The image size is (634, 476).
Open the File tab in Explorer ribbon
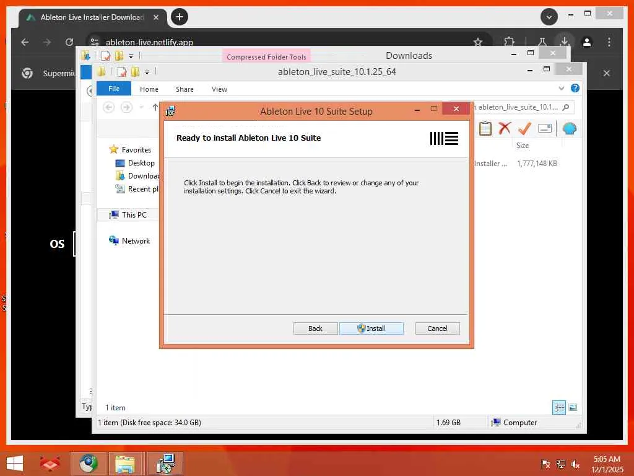[114, 89]
